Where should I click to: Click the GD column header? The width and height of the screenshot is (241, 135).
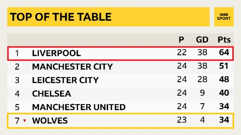pyautogui.click(x=202, y=40)
